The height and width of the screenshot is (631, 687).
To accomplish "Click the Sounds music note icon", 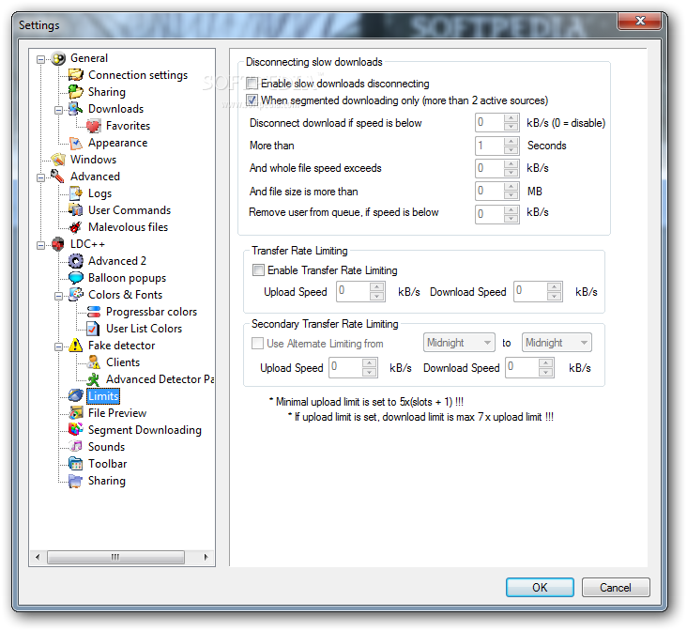I will 76,447.
